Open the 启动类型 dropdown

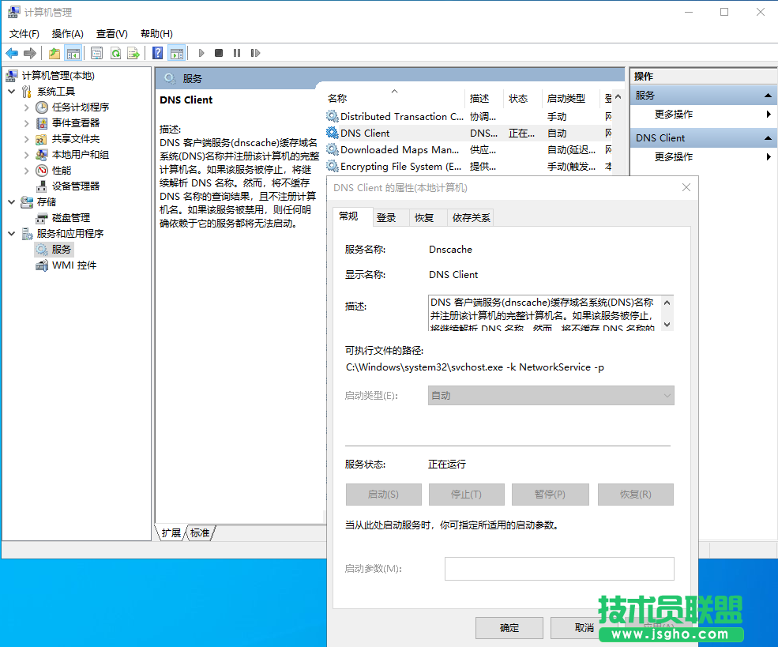pyautogui.click(x=551, y=395)
